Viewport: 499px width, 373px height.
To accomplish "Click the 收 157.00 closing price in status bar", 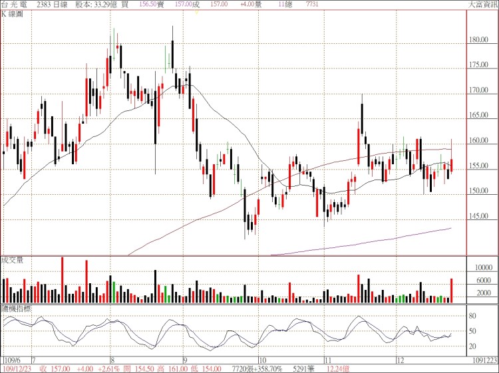I will point(56,368).
